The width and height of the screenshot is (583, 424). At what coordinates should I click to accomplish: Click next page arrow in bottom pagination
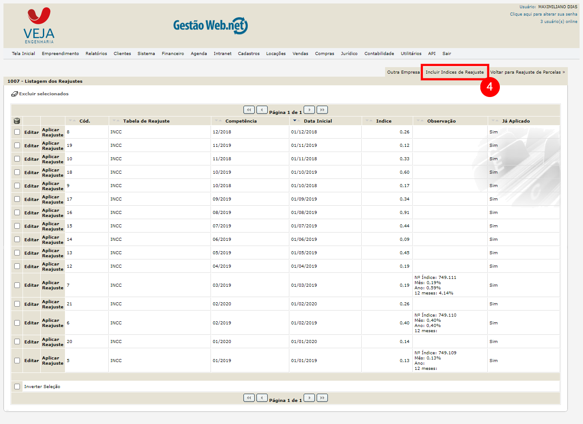[x=309, y=398]
